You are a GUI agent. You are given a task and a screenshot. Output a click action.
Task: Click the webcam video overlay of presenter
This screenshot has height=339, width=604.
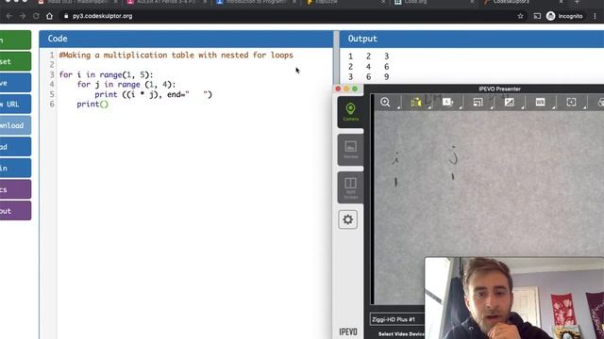(x=514, y=299)
